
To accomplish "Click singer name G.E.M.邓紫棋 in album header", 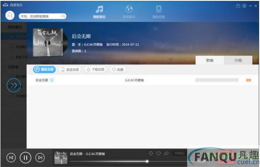I will click(x=93, y=45).
